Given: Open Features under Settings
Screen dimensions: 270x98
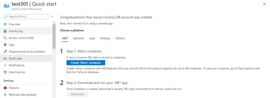Looking at the screenshot, I should click(x=26, y=88).
